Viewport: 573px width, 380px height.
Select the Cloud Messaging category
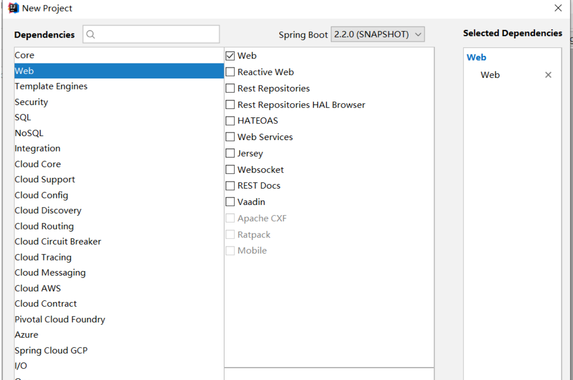pos(119,272)
